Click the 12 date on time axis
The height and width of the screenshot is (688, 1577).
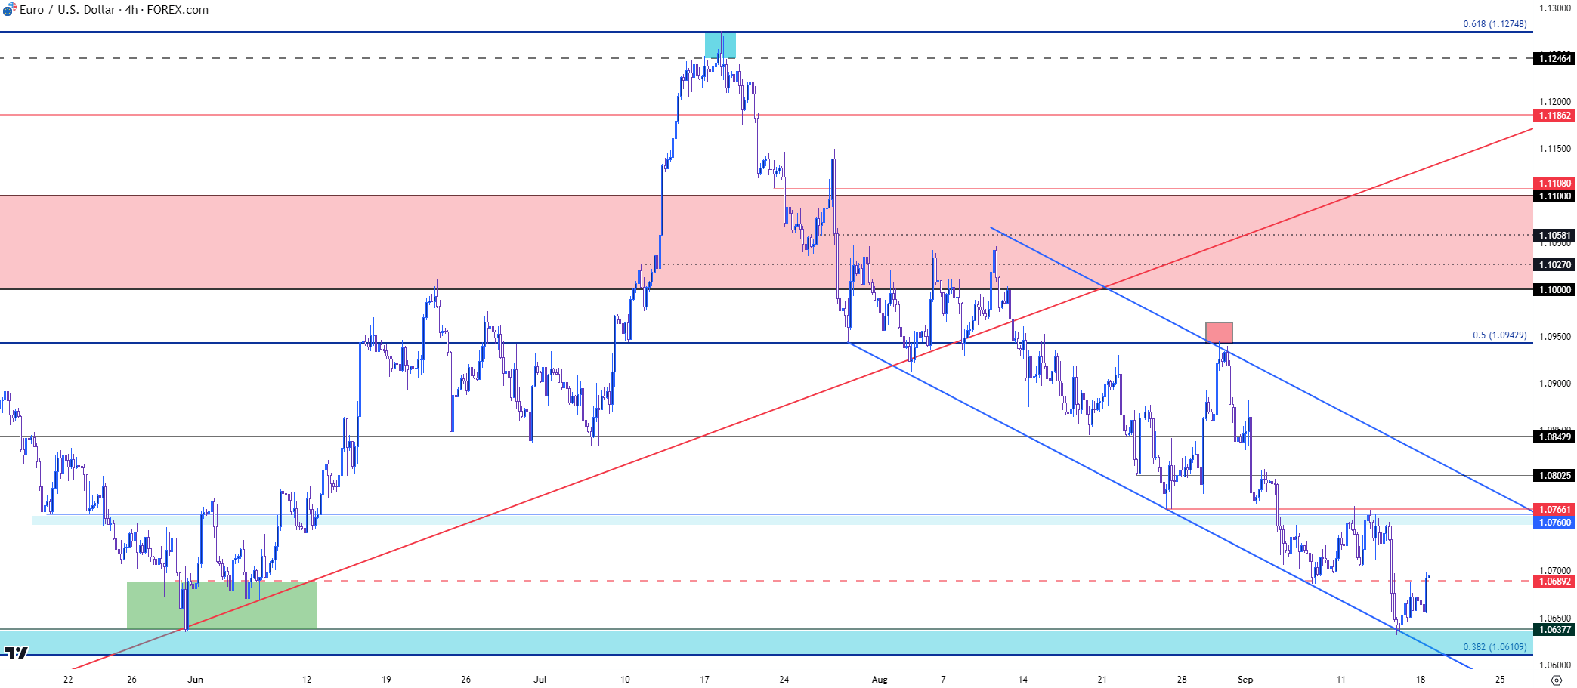[x=307, y=680]
